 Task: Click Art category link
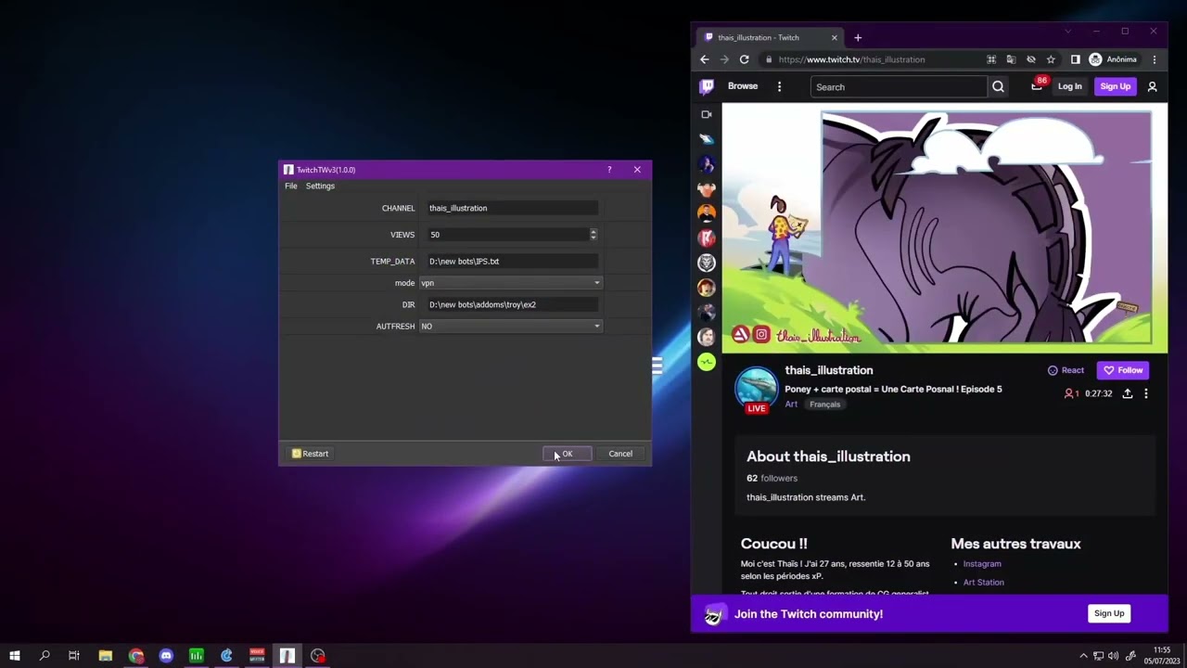pyautogui.click(x=791, y=405)
